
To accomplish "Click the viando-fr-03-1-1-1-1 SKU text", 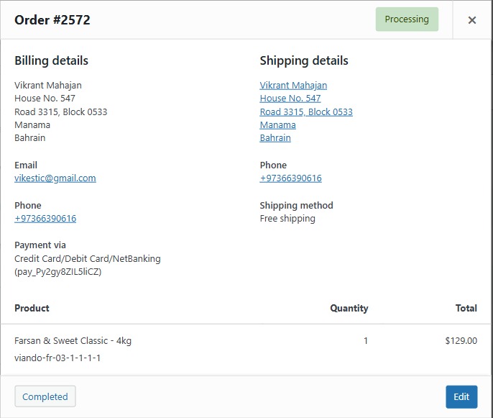I will pos(57,358).
